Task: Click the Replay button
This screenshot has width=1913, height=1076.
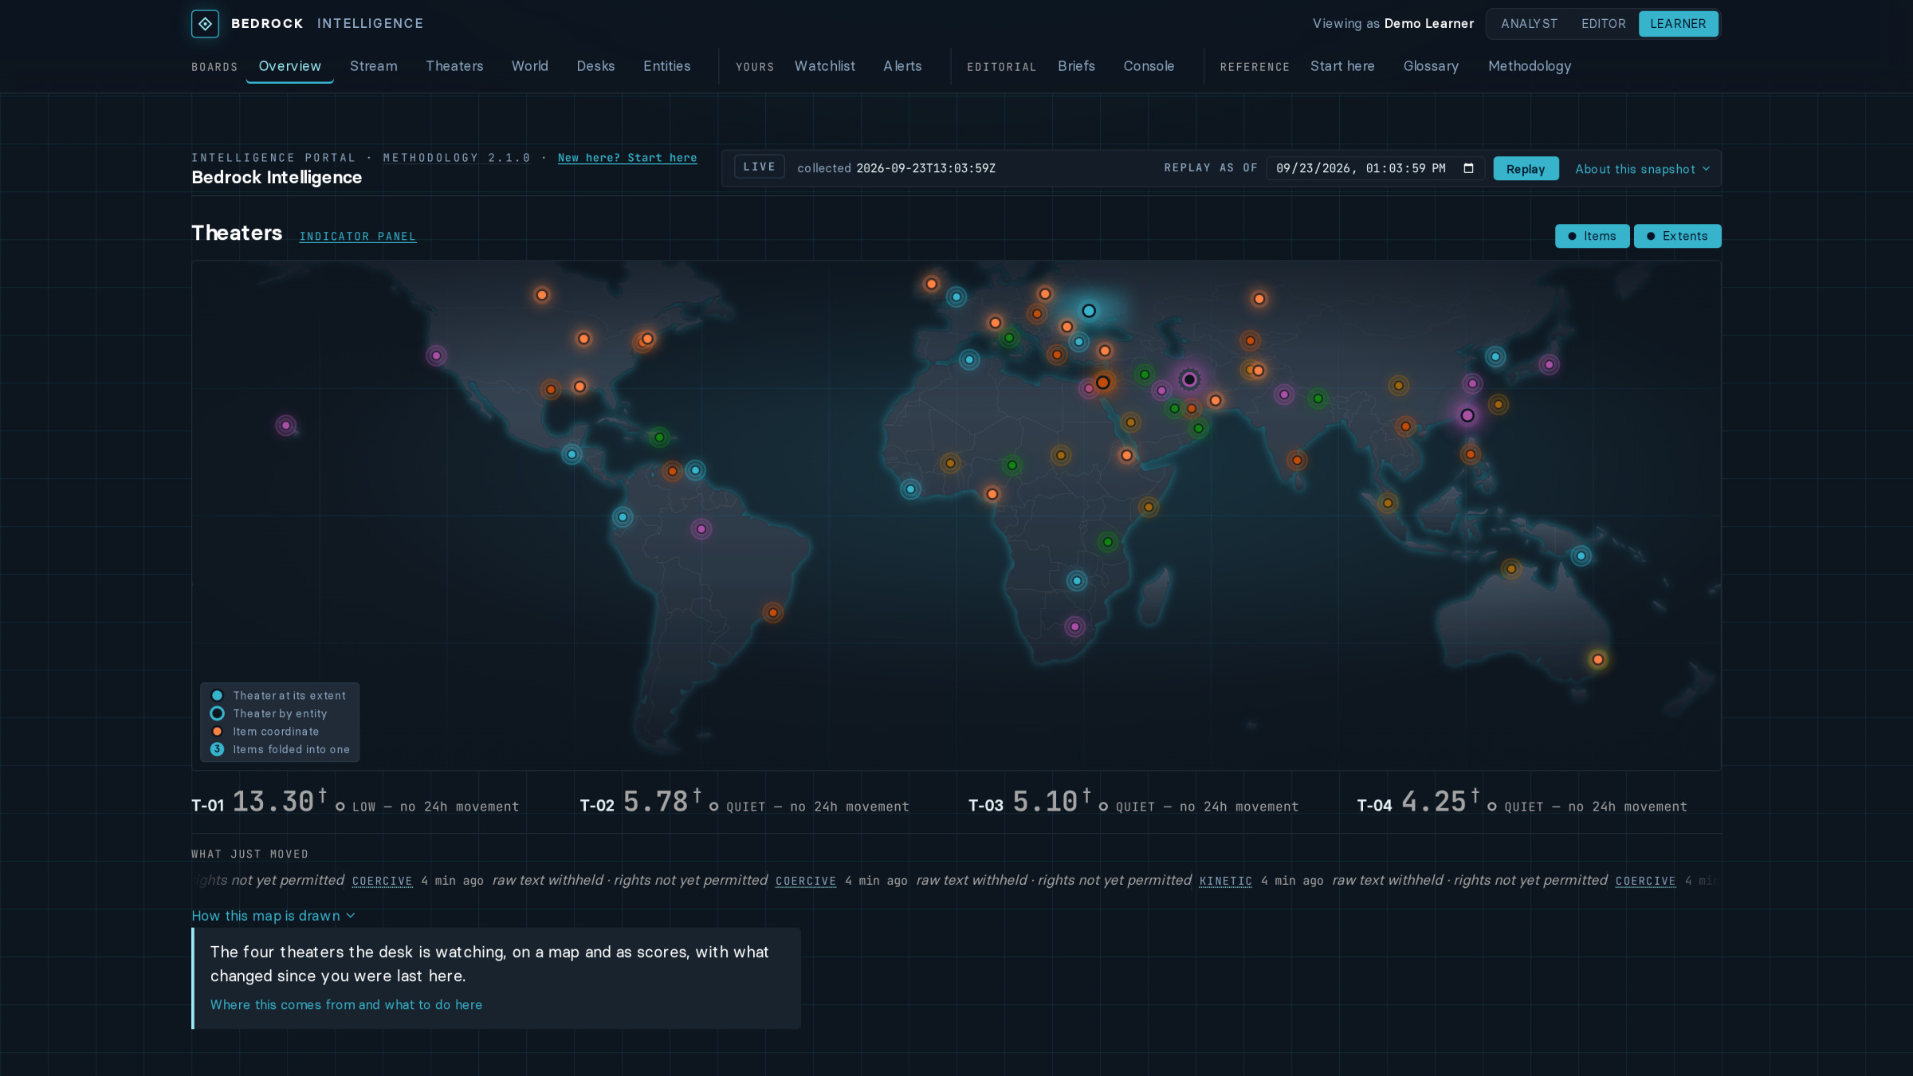Action: 1526,169
